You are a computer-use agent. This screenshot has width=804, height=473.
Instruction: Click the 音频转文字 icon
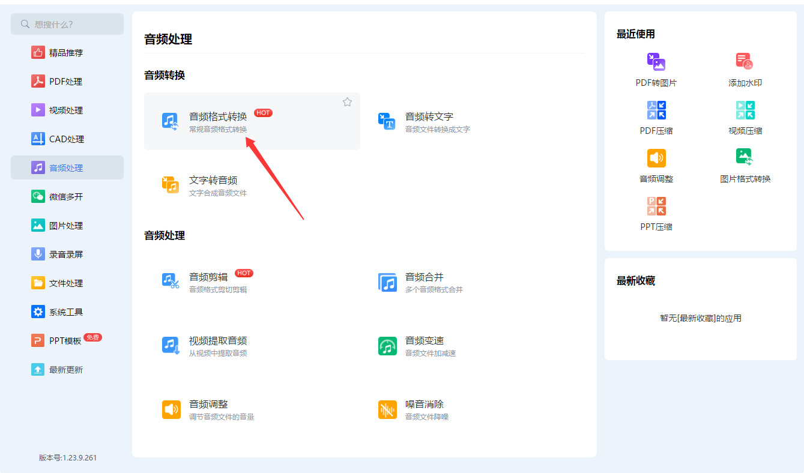click(387, 121)
